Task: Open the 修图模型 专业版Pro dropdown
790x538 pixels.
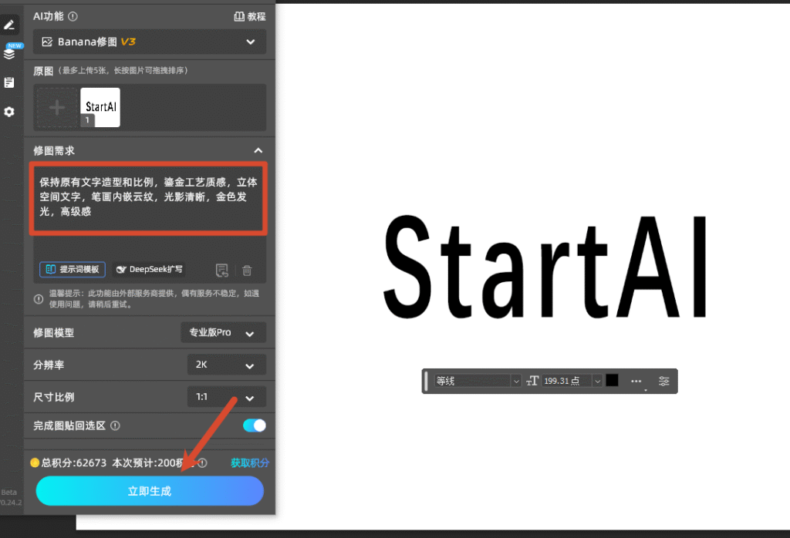Action: tap(223, 333)
